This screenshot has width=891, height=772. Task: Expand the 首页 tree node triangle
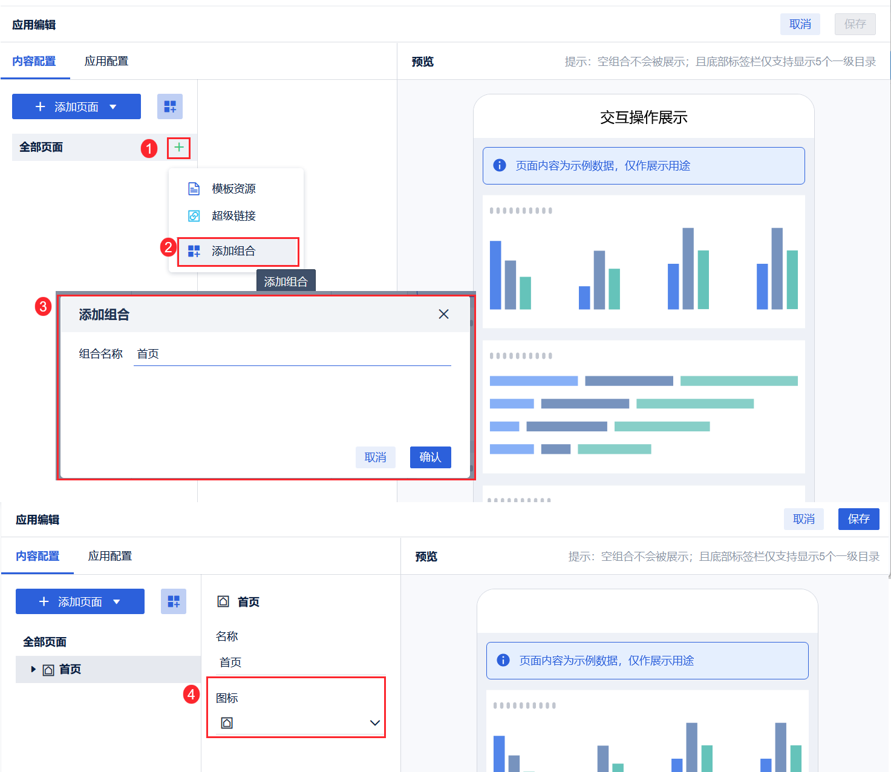(33, 669)
